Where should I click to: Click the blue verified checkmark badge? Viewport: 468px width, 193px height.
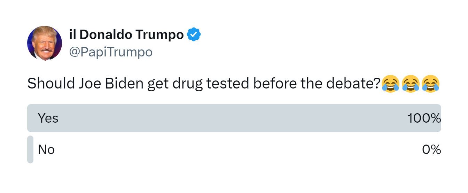pyautogui.click(x=194, y=35)
